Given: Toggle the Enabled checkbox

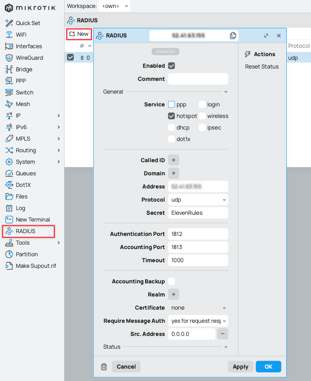Looking at the screenshot, I should [x=171, y=66].
